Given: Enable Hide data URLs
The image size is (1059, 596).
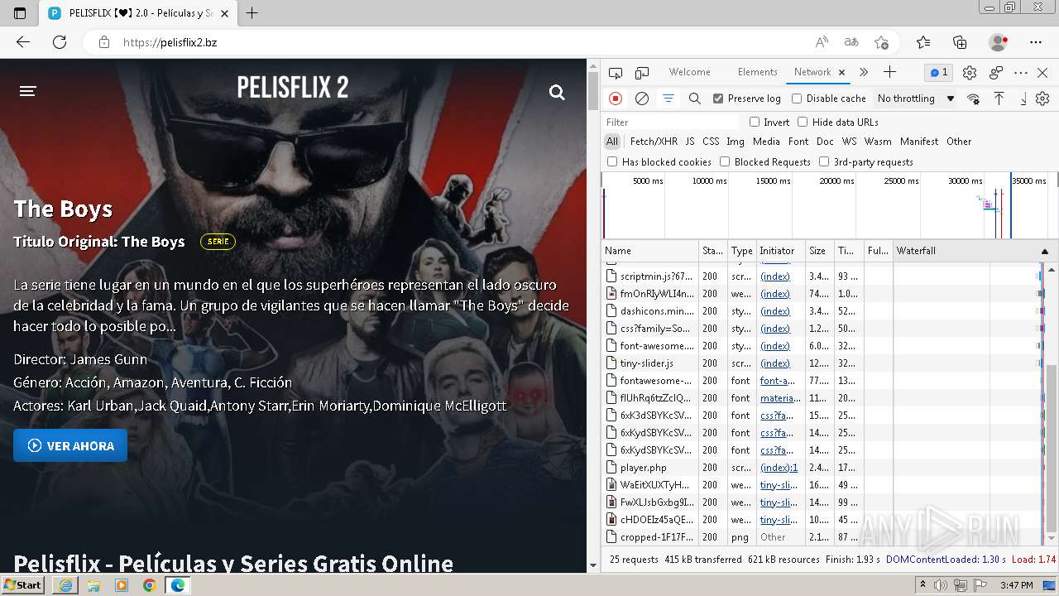Looking at the screenshot, I should click(803, 122).
